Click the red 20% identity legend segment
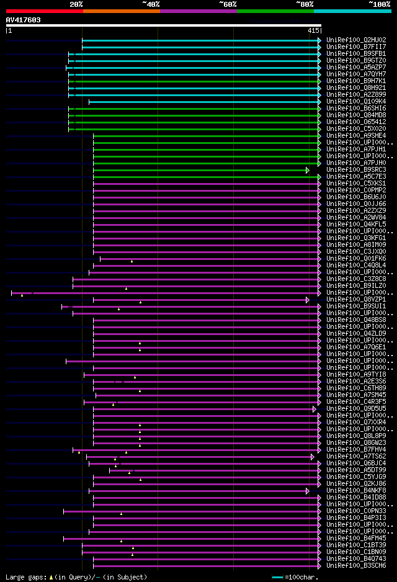397x582 pixels. point(45,11)
